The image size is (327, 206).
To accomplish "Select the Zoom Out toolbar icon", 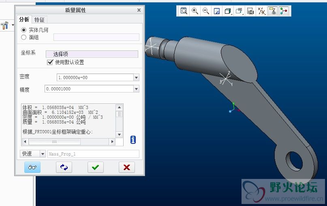I will [x=206, y=11].
